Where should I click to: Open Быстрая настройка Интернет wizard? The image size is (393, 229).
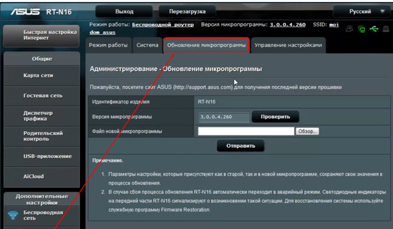42,35
